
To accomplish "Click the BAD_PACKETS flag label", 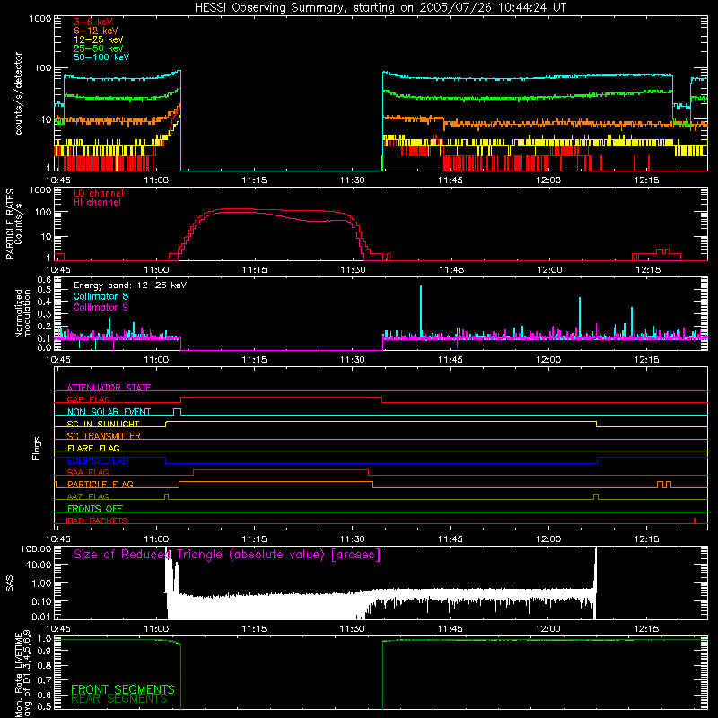I will [x=97, y=521].
